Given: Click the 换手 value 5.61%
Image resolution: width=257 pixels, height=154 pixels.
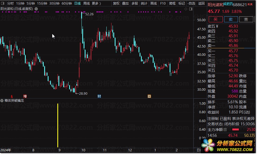Looking at the screenshot, I should (x=233, y=102).
